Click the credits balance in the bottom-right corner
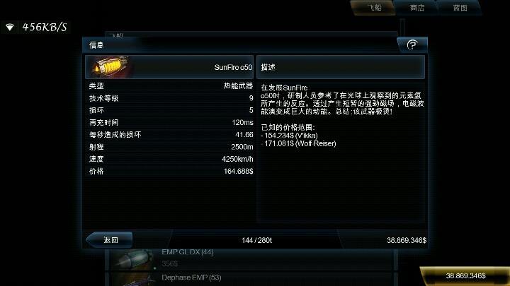The image size is (510, 286). pos(465,276)
